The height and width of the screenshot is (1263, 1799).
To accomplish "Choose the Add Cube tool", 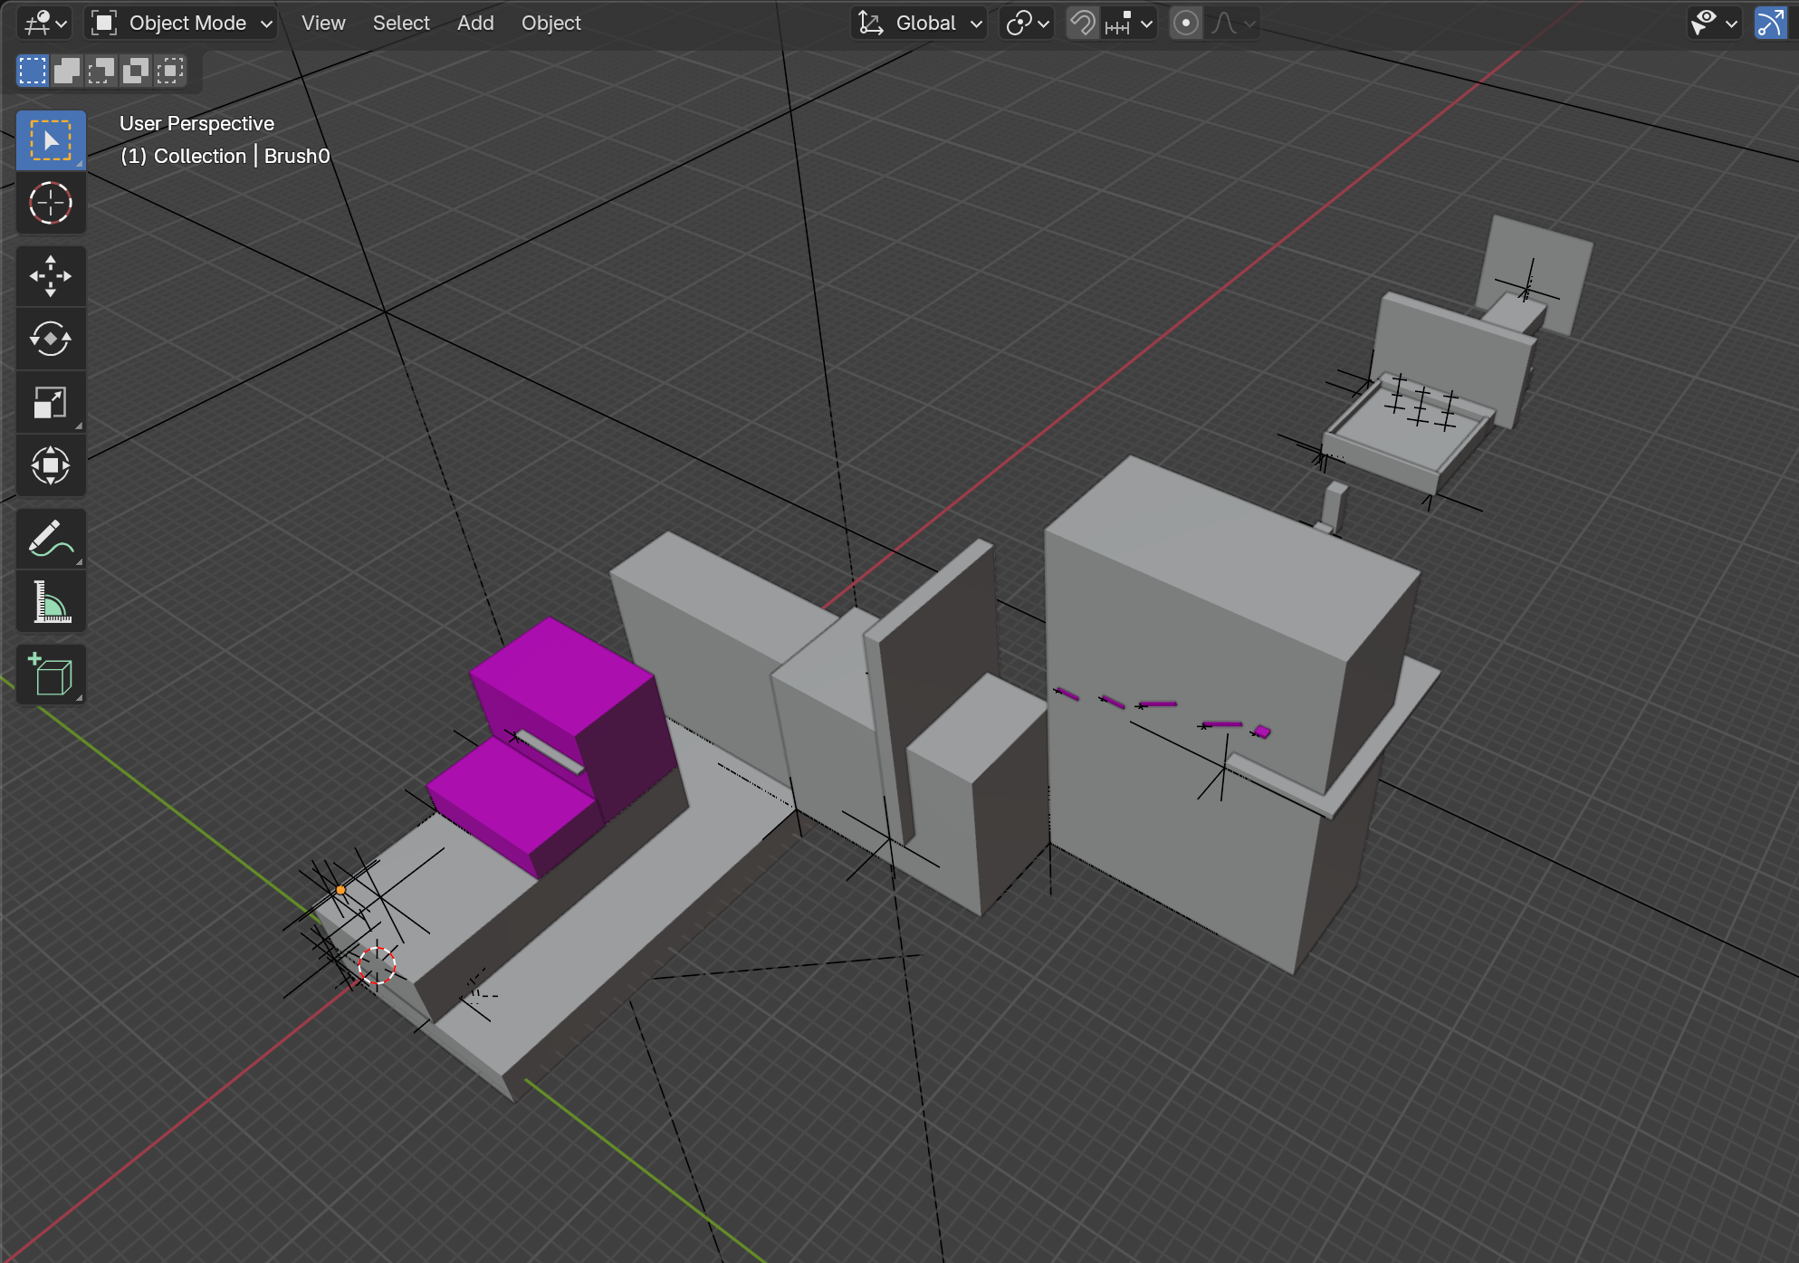I will click(x=51, y=675).
